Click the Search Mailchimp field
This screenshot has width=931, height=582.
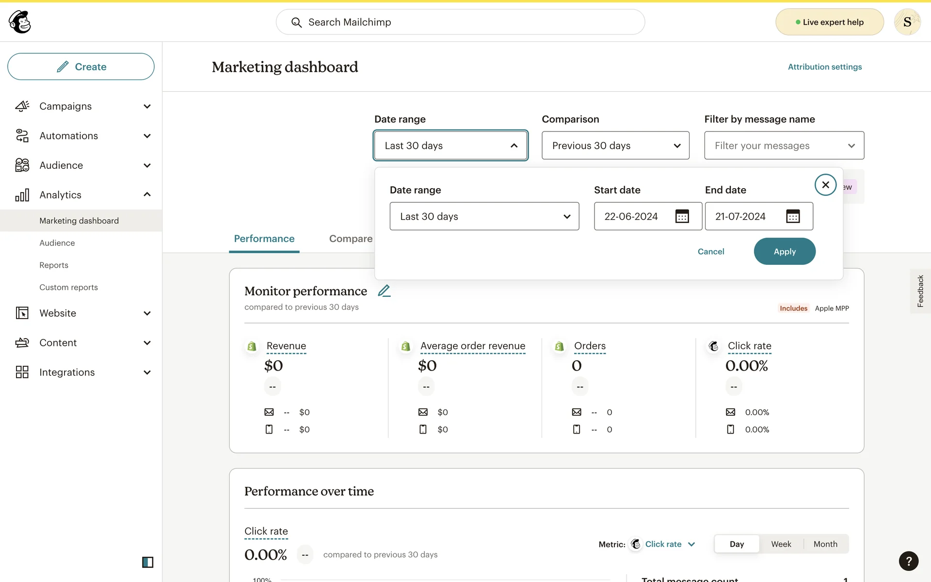point(460,22)
